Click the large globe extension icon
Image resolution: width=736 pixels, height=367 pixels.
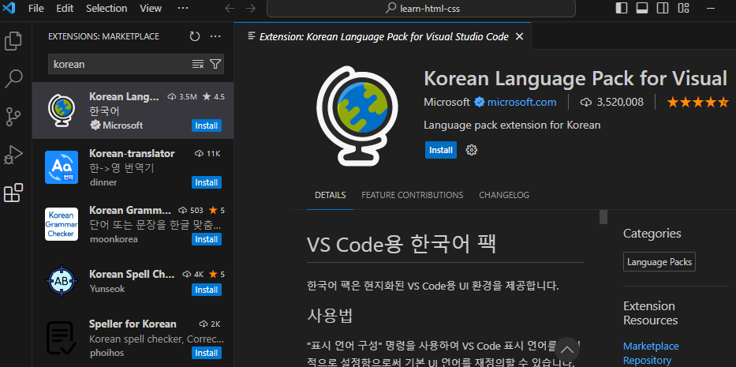357,115
